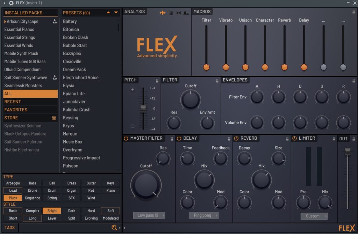The width and height of the screenshot is (358, 234).
Task: Click the Reverb macro slider handle
Action: pos(285,67)
